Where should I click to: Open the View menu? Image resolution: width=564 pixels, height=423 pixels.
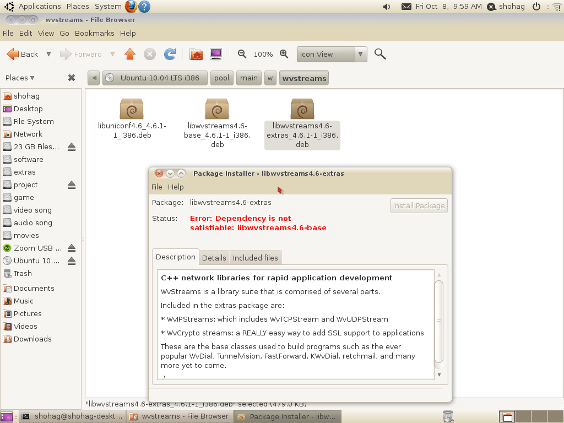(x=46, y=34)
